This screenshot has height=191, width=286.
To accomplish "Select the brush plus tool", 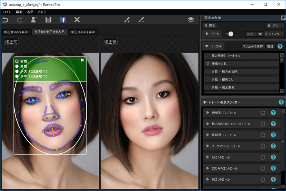I will (x=127, y=20).
